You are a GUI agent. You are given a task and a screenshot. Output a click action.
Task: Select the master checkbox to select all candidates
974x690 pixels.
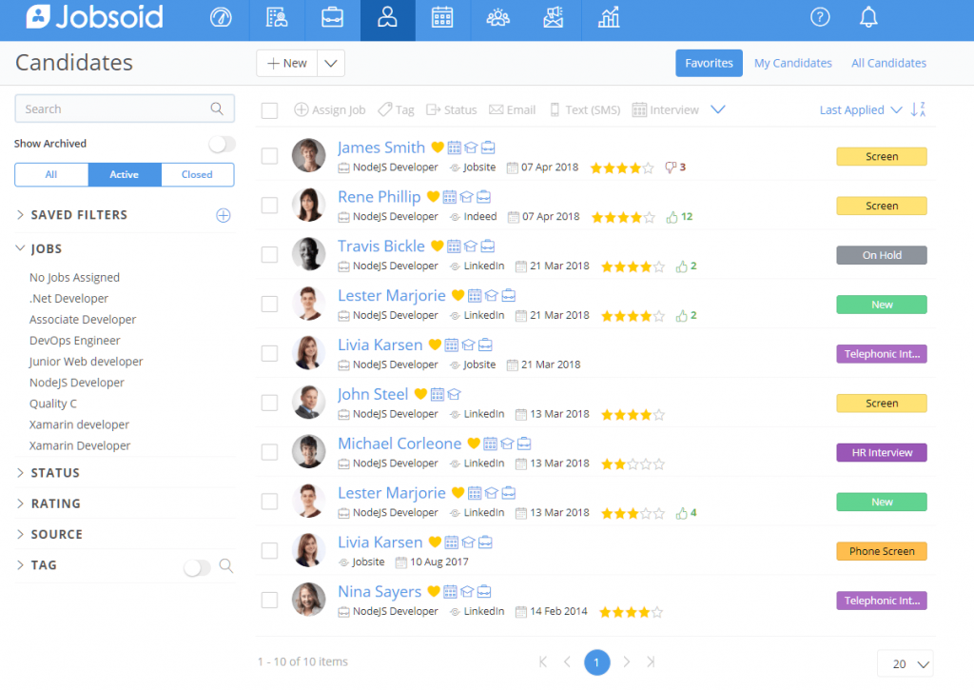point(269,110)
